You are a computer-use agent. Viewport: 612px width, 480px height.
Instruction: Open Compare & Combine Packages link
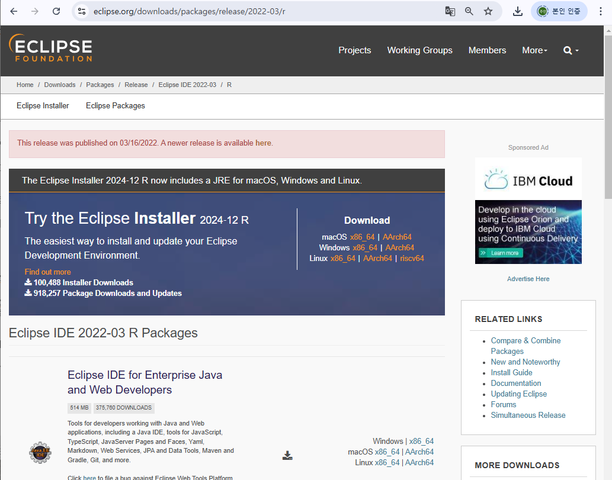(526, 346)
